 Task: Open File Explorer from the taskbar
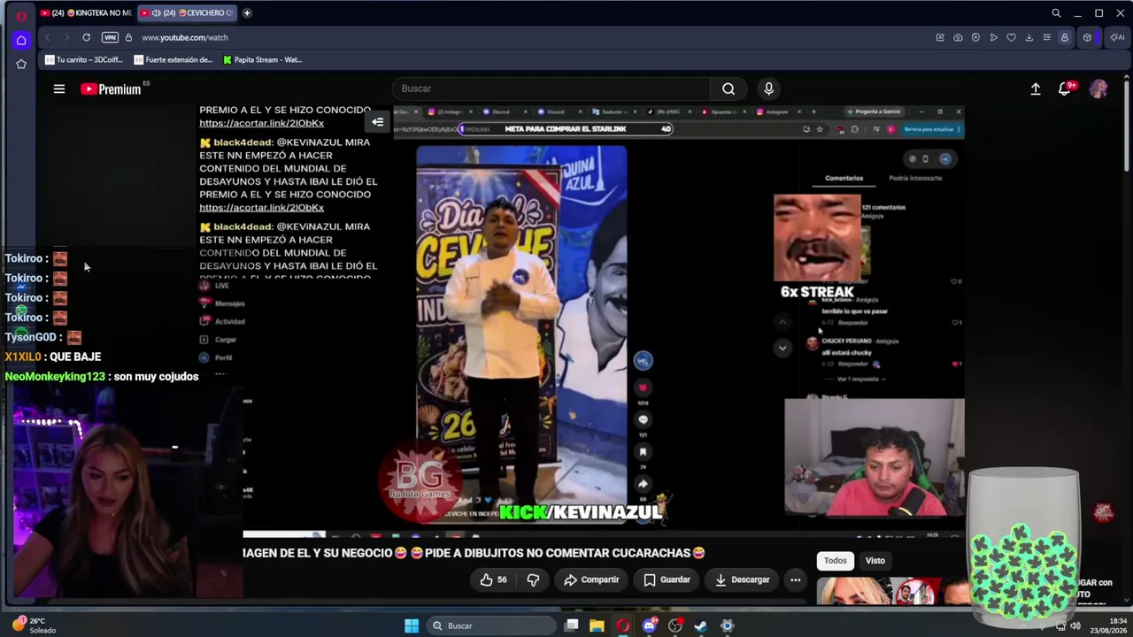pos(597,625)
